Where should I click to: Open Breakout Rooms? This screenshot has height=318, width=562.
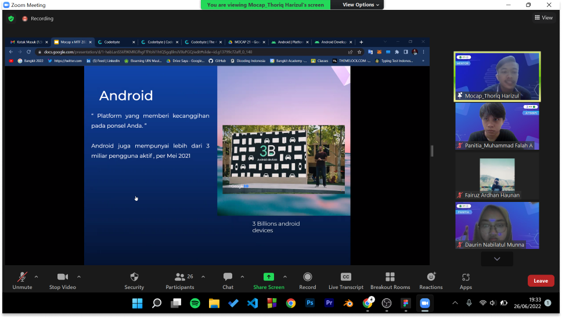coord(390,281)
